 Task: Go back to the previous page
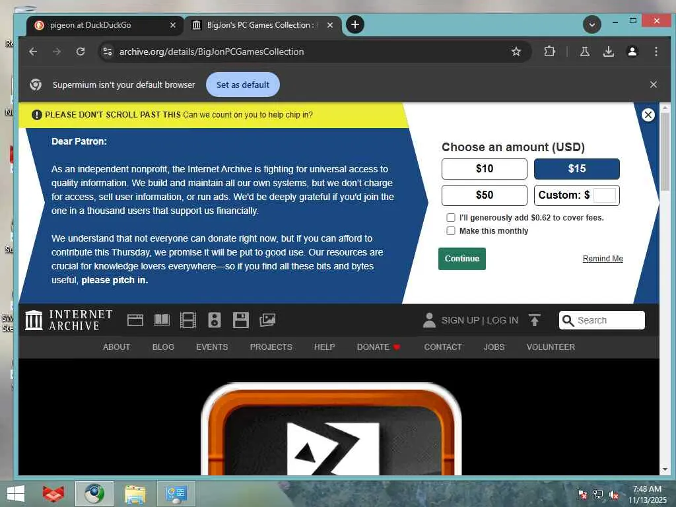33,51
